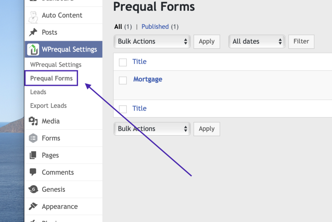332x222 pixels.
Task: Select the Export Leads submenu item
Action: 48,105
